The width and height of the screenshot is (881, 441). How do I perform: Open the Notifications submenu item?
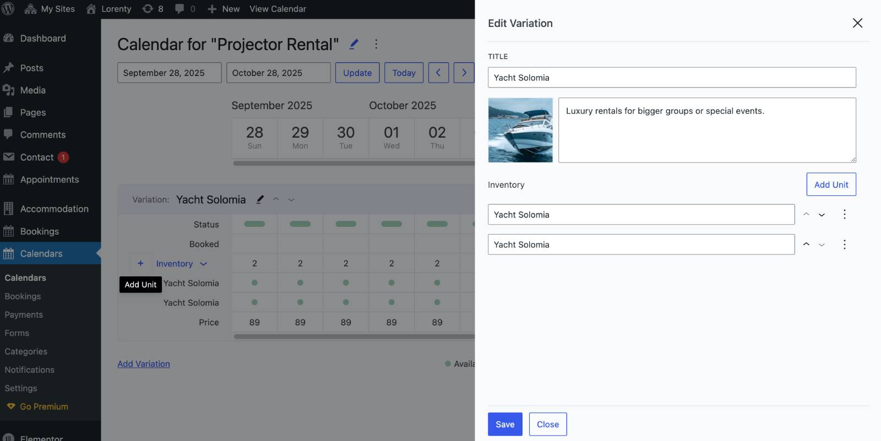30,370
